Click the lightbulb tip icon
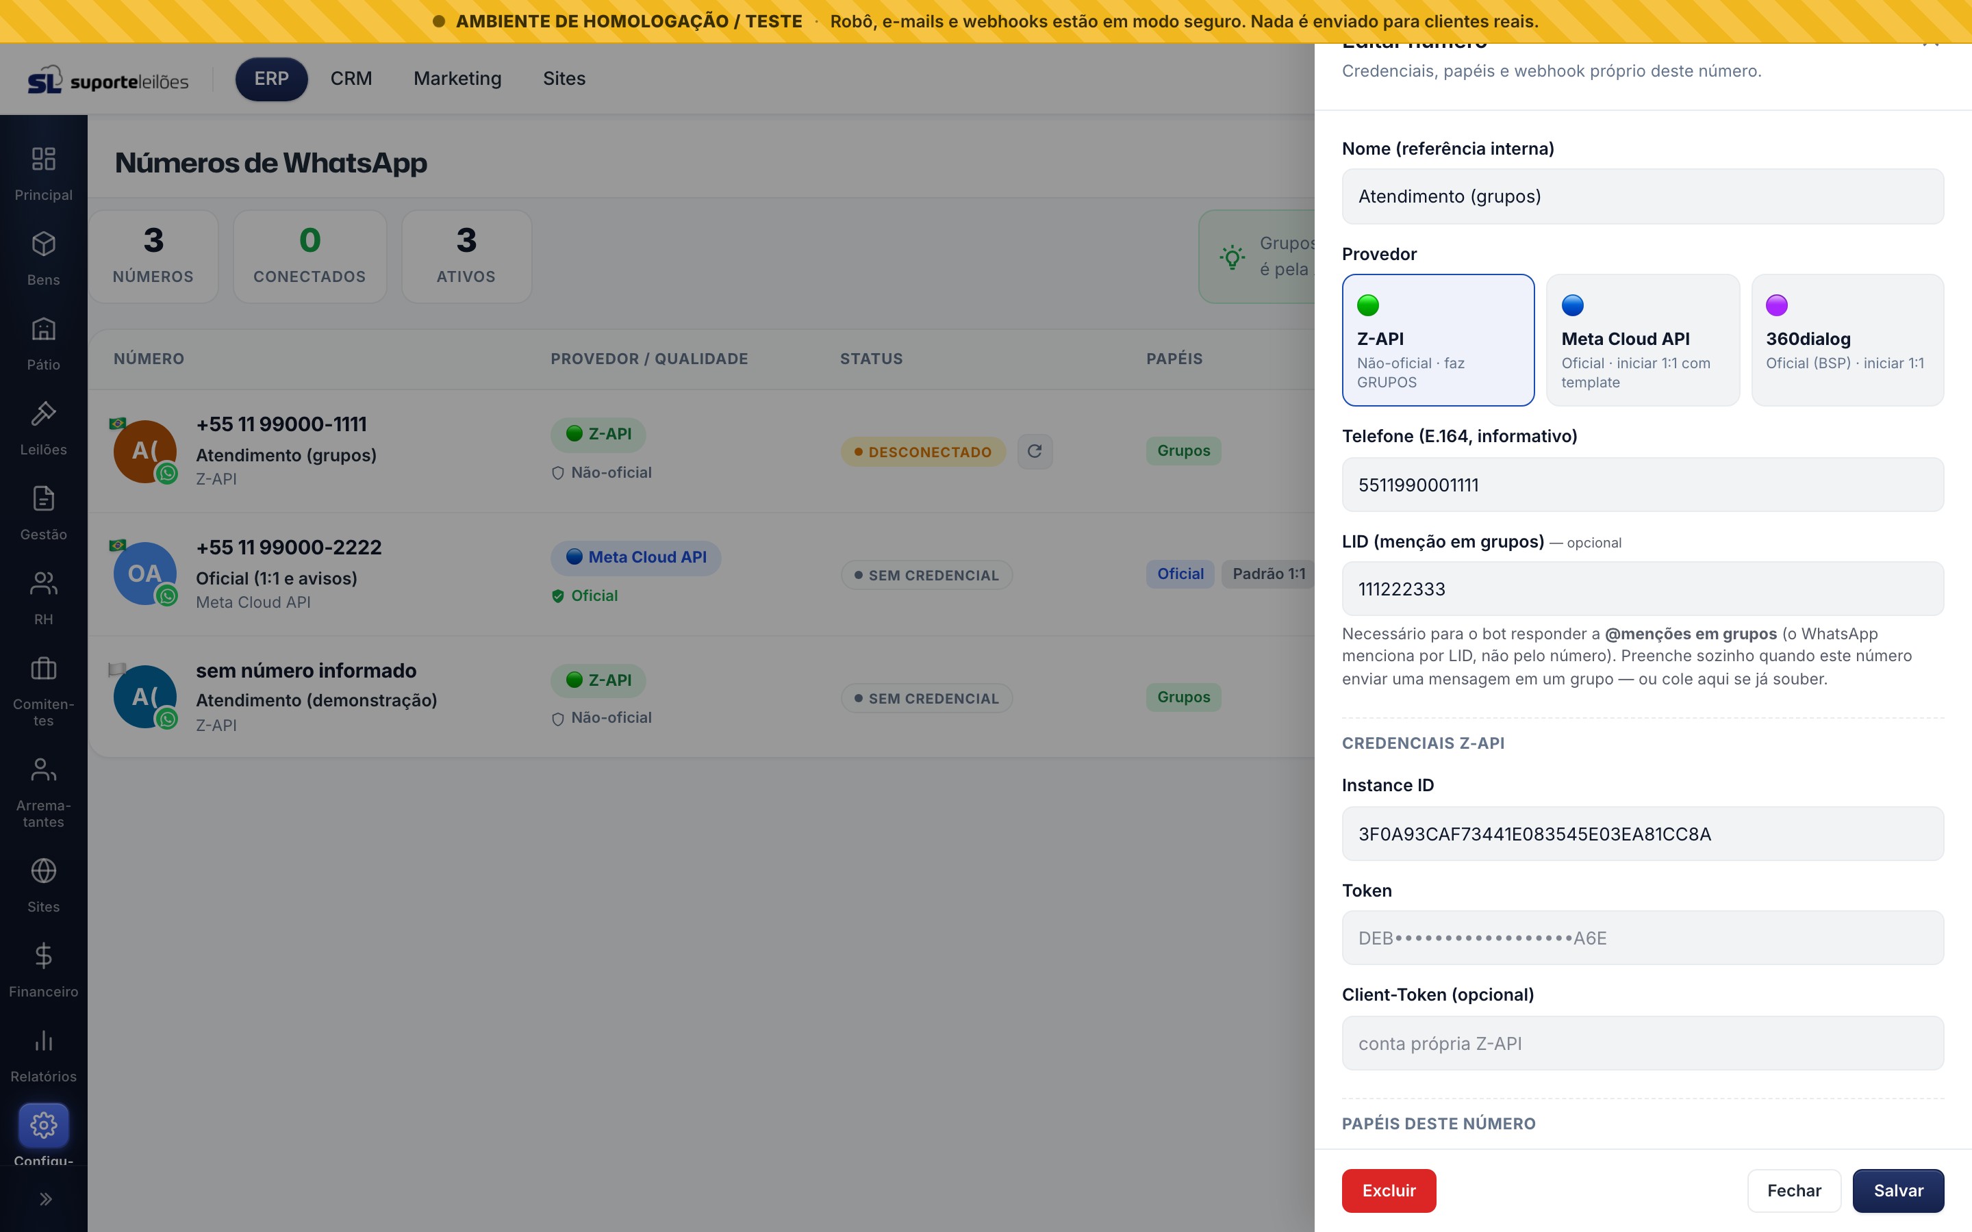 click(1232, 257)
